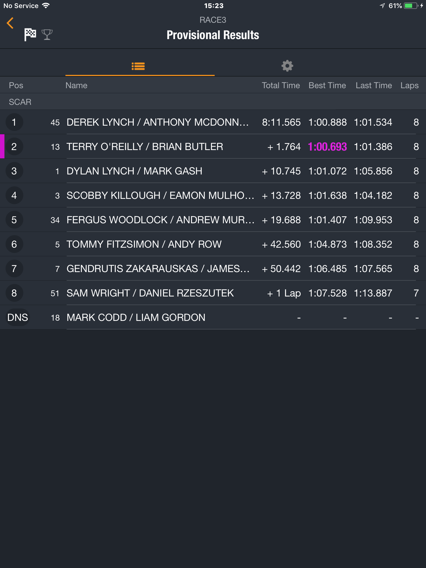
Task: Open the settings gear tab
Action: click(x=287, y=66)
